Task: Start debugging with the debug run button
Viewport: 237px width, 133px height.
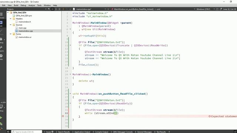Action: click(1, 124)
